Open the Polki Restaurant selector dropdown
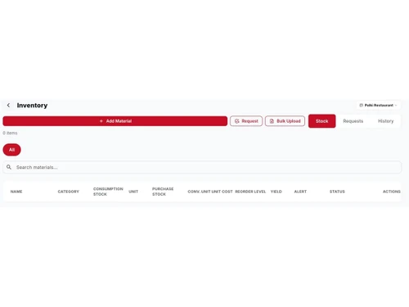 pos(378,105)
